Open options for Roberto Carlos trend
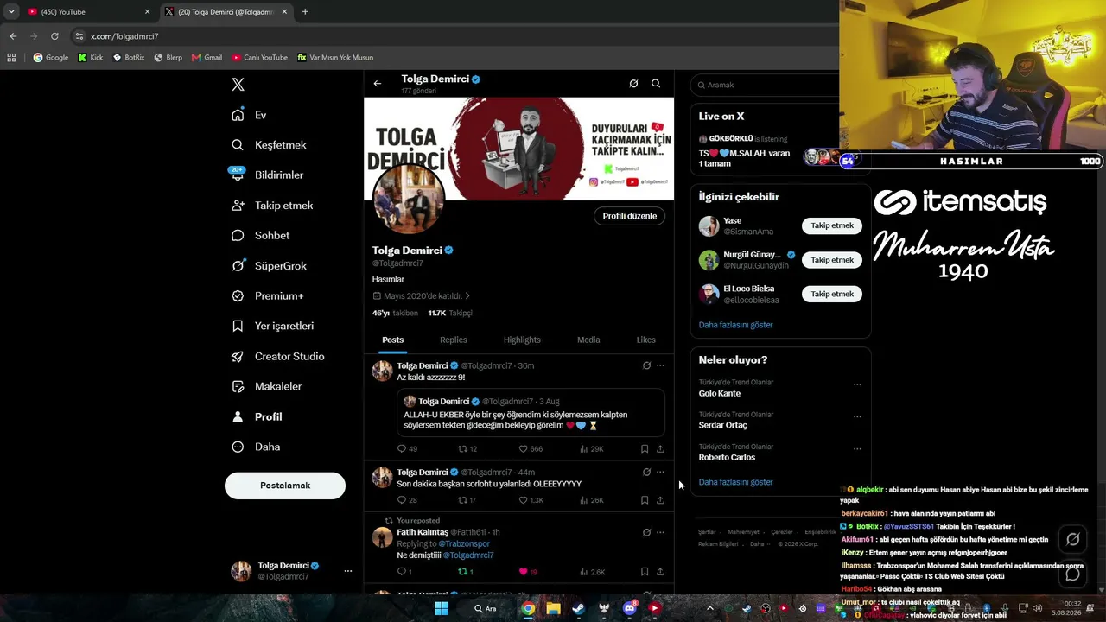Screen dimensions: 1106x622 coord(857,448)
